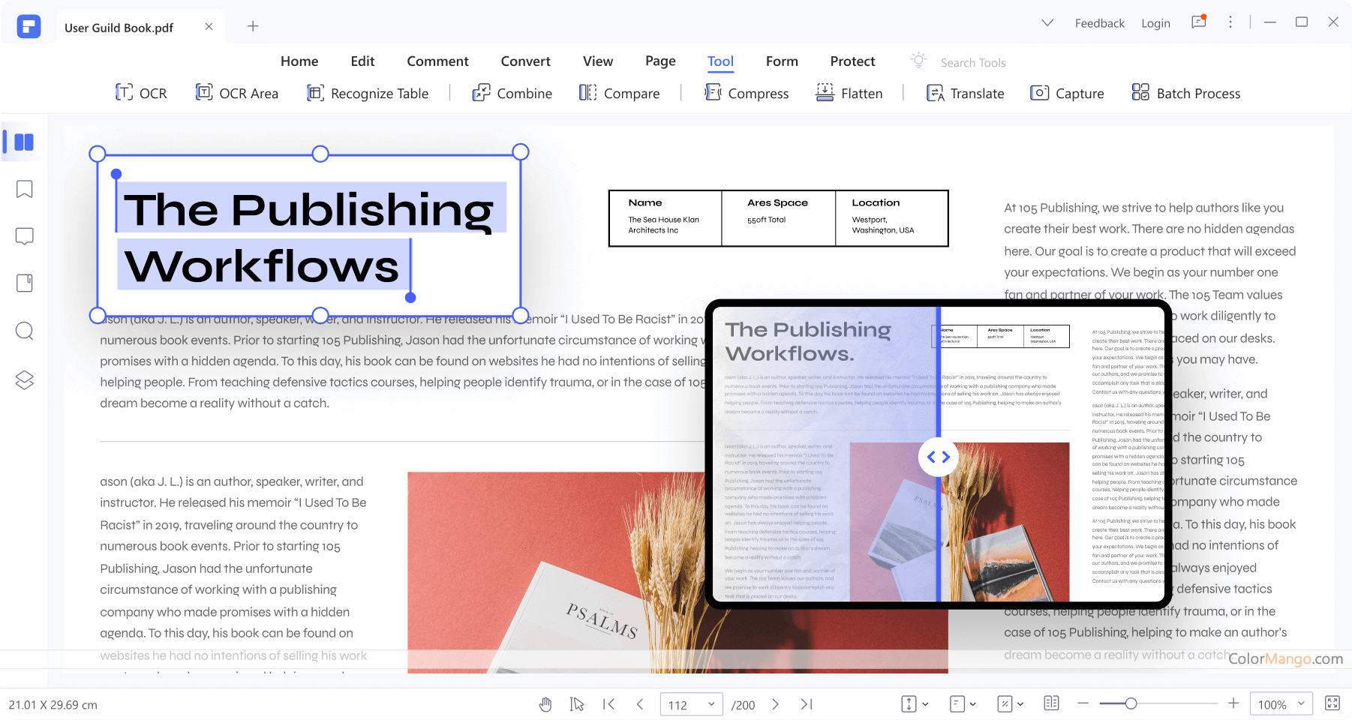Image resolution: width=1352 pixels, height=720 pixels.
Task: Flatten the PDF document
Action: [x=849, y=93]
